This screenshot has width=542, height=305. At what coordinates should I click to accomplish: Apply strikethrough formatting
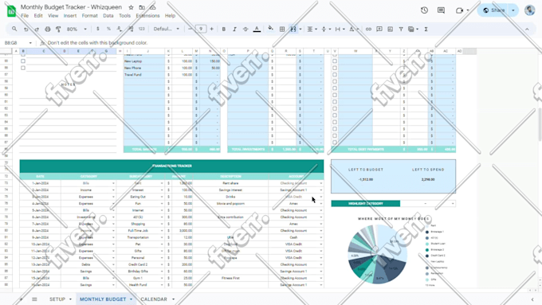click(x=245, y=29)
